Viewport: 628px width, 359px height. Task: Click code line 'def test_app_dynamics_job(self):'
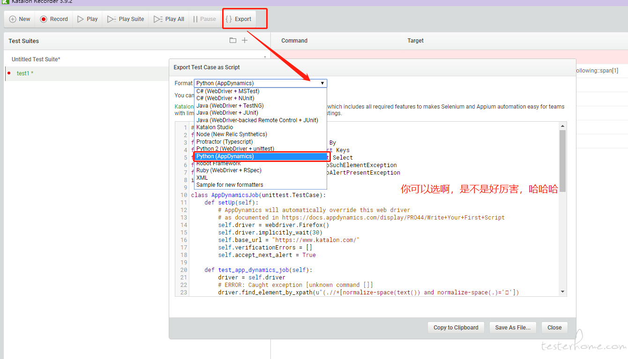pyautogui.click(x=258, y=270)
